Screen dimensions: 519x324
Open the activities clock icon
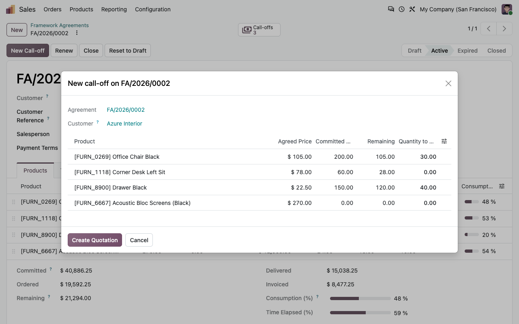(x=401, y=9)
